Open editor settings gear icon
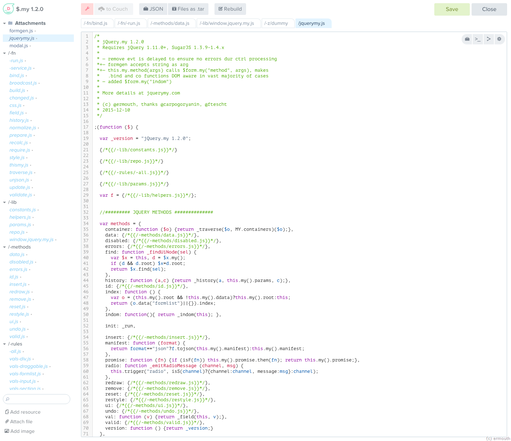511x441 pixels. [x=499, y=39]
